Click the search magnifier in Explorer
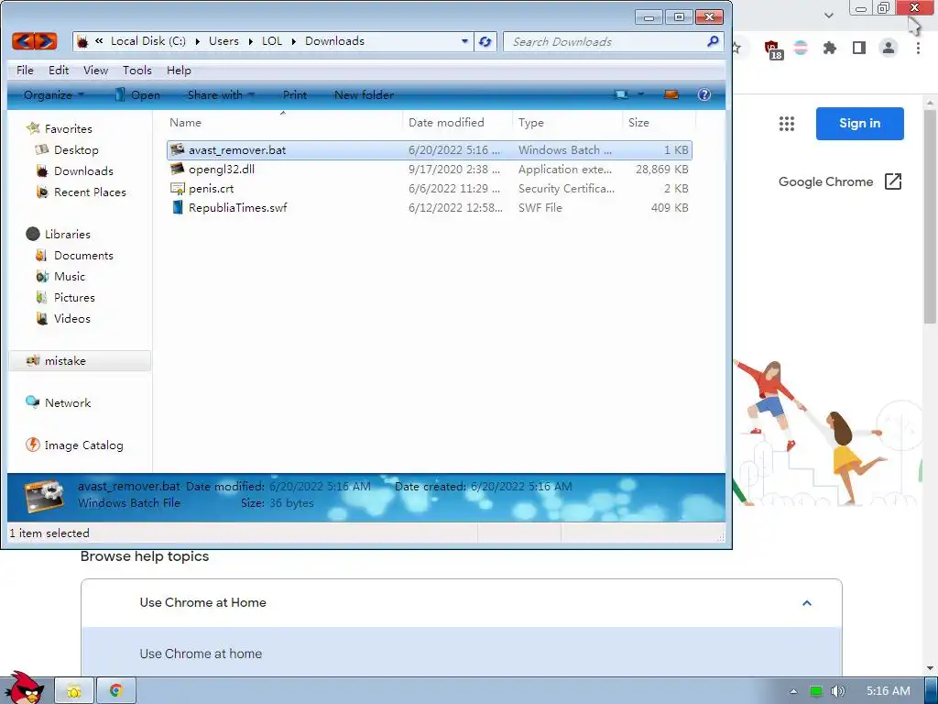 click(713, 41)
